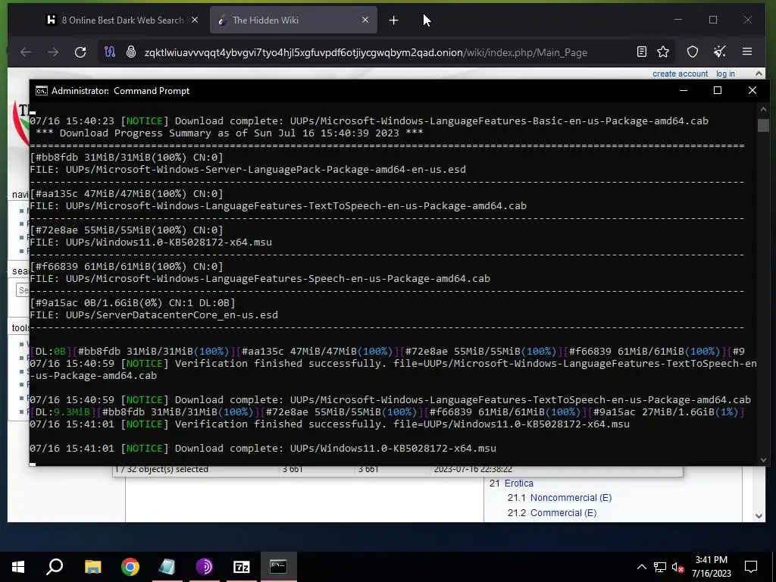Image resolution: width=776 pixels, height=582 pixels.
Task: Click the '2023-07-16 22:38:22' status entry
Action: [473, 469]
